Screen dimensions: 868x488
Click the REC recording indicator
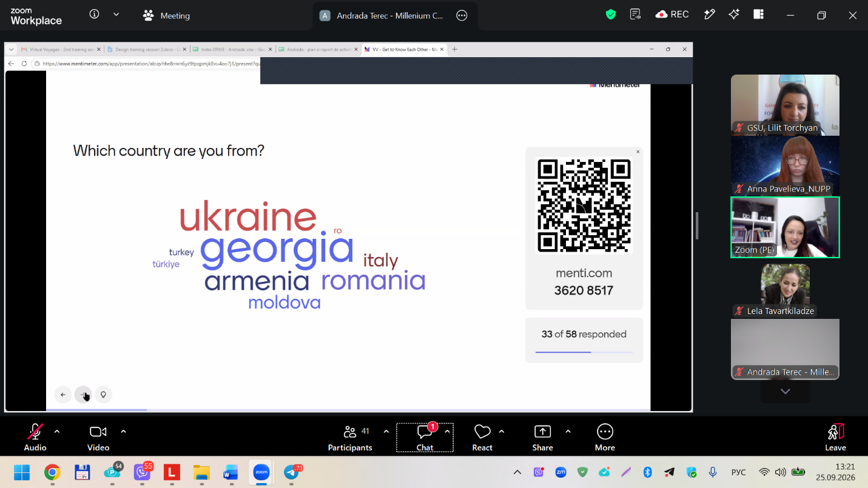click(672, 15)
